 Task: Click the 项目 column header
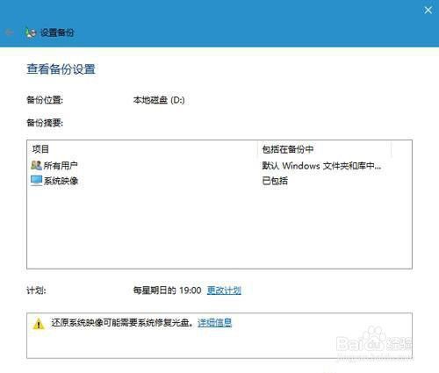click(40, 149)
